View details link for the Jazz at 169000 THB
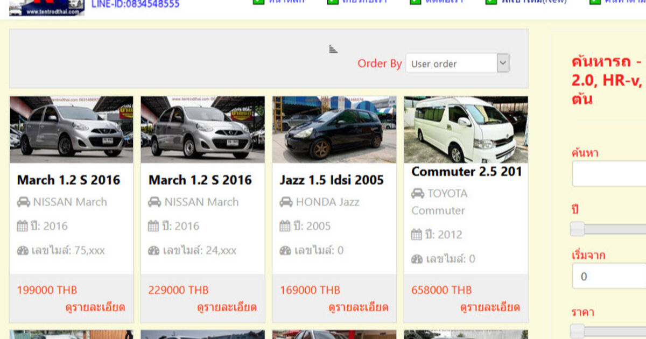 pos(358,308)
